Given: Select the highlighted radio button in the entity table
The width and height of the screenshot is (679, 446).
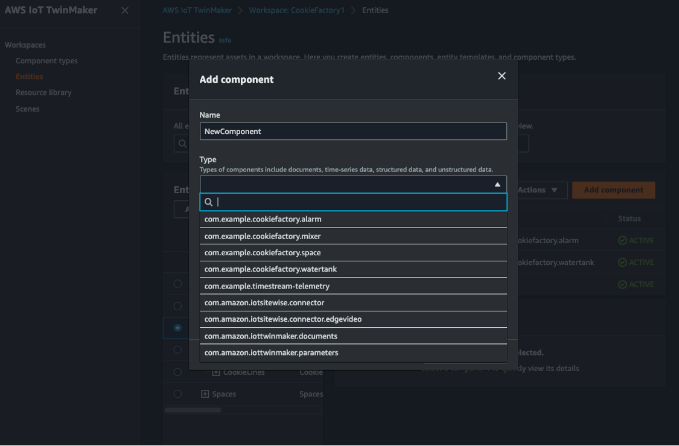Looking at the screenshot, I should (177, 328).
